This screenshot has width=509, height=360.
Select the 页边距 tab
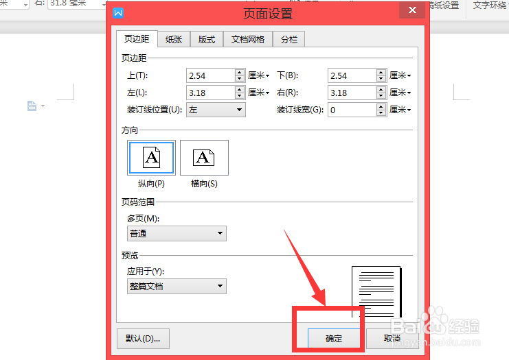pos(137,39)
